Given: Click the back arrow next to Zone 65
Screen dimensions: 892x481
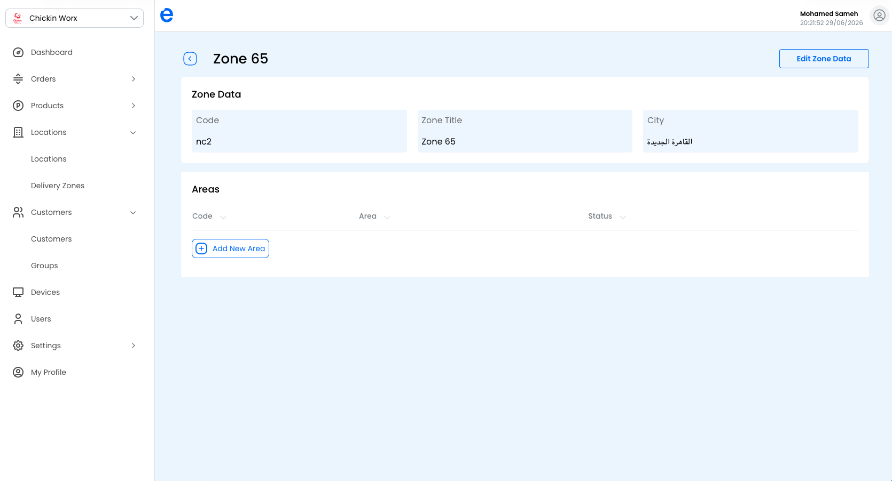Looking at the screenshot, I should coord(190,59).
